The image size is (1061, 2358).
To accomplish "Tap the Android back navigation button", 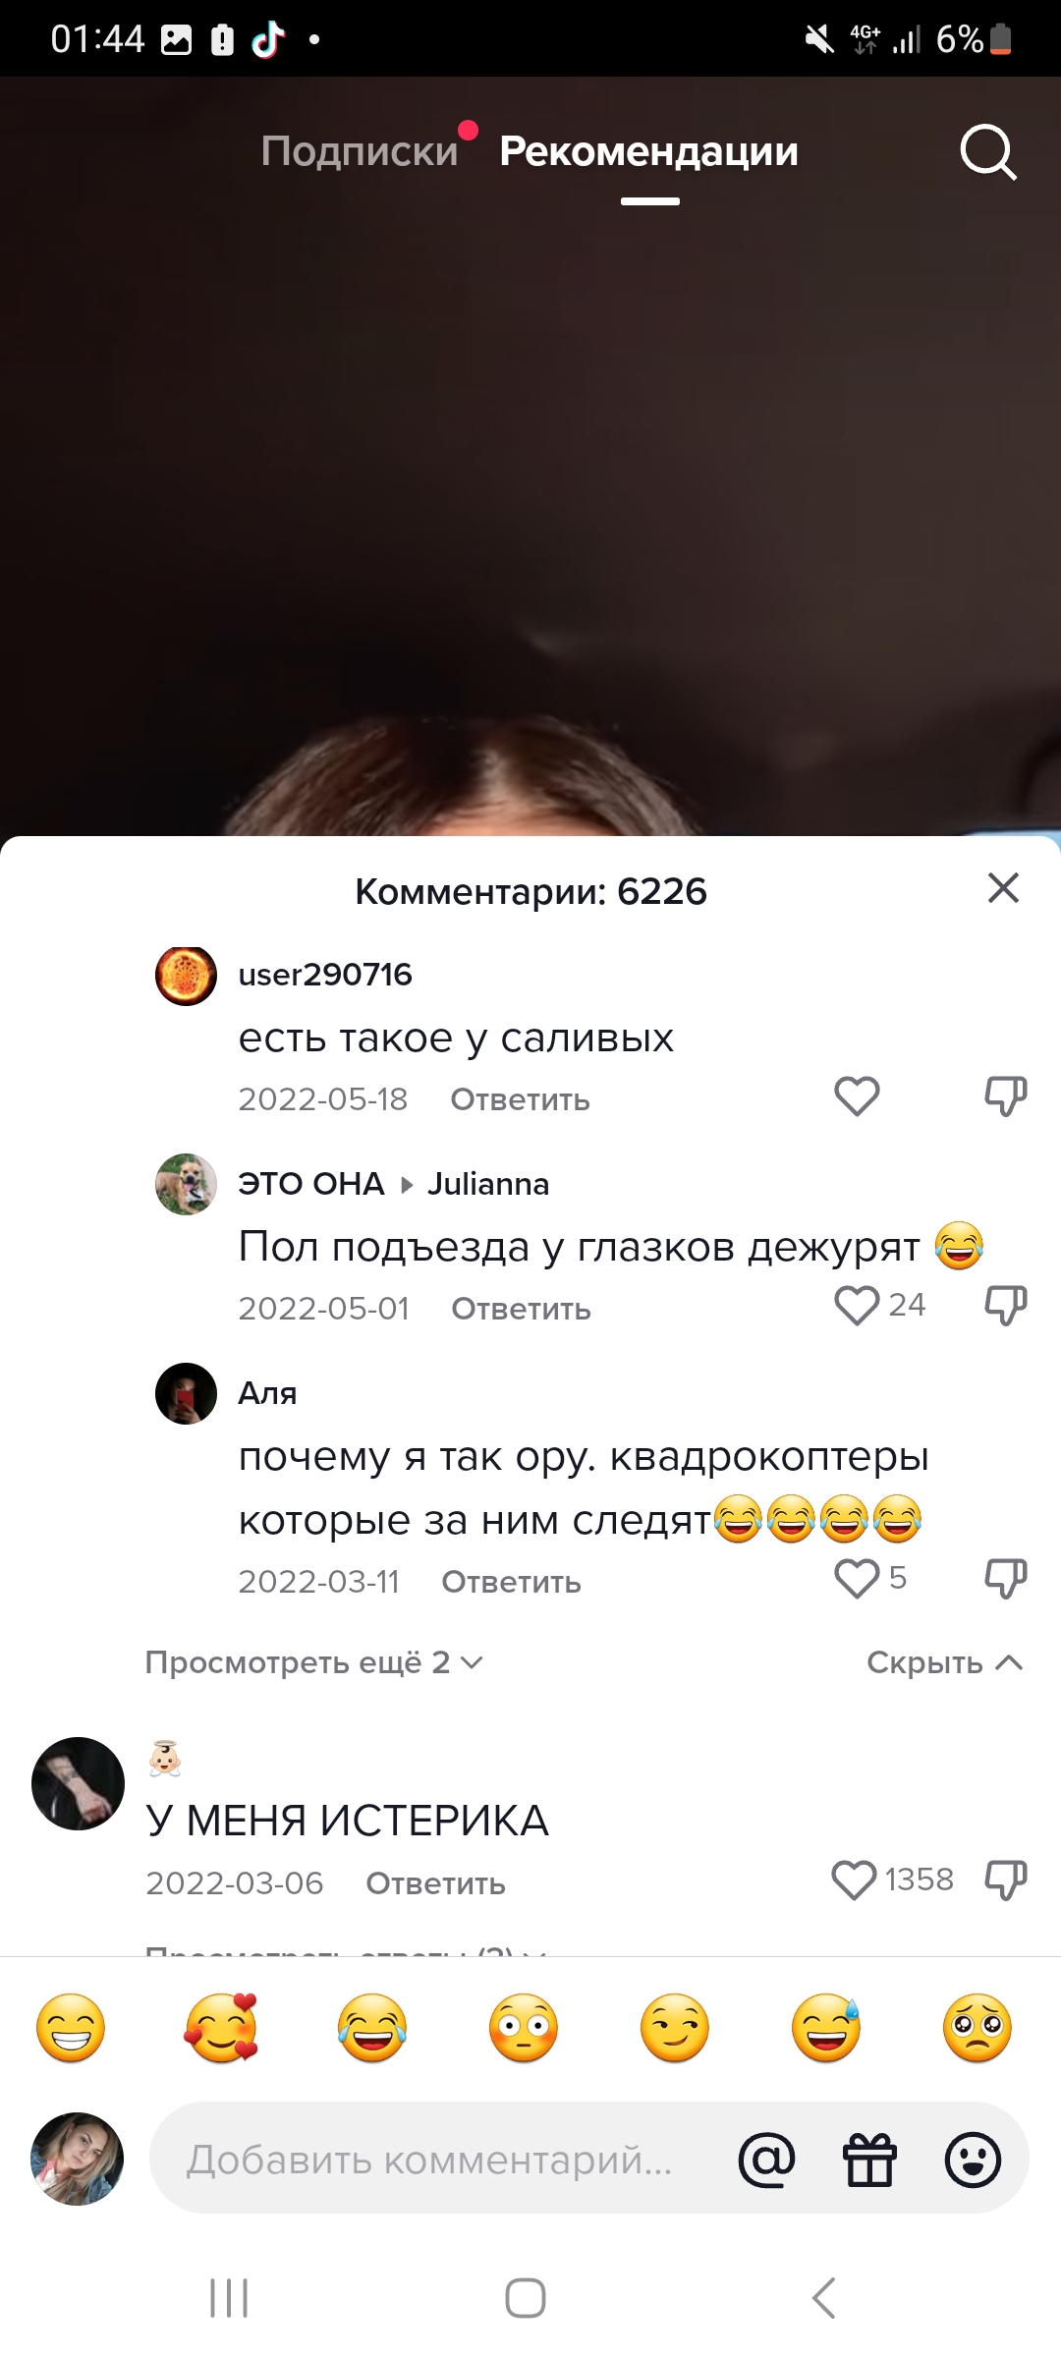I will point(824,2298).
